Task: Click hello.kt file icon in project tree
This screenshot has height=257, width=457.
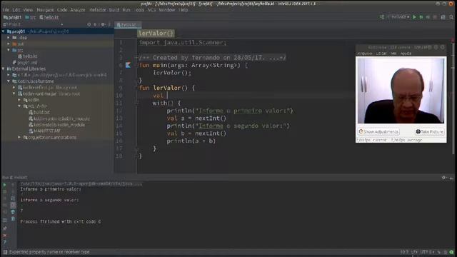Action: [20, 56]
